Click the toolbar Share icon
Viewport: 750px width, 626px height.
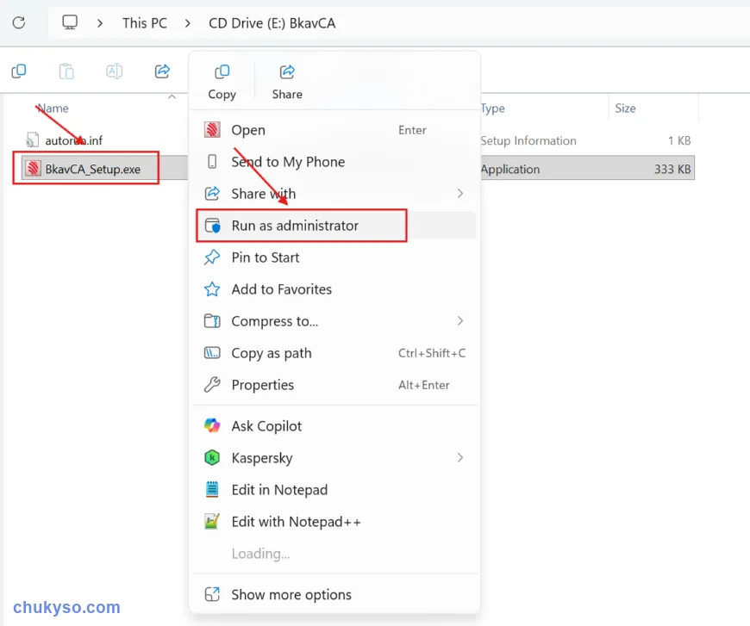click(x=163, y=71)
